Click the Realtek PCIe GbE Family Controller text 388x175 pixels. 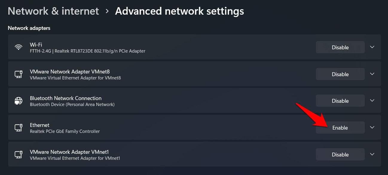tap(65, 131)
